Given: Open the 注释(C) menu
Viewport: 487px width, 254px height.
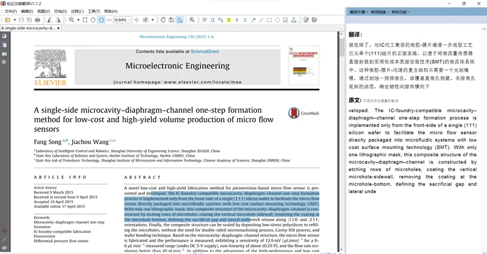Looking at the screenshot, I should [x=77, y=11].
